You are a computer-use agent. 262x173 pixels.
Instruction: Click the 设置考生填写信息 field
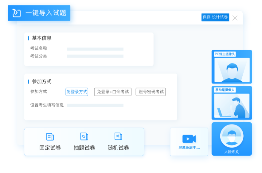point(95,105)
